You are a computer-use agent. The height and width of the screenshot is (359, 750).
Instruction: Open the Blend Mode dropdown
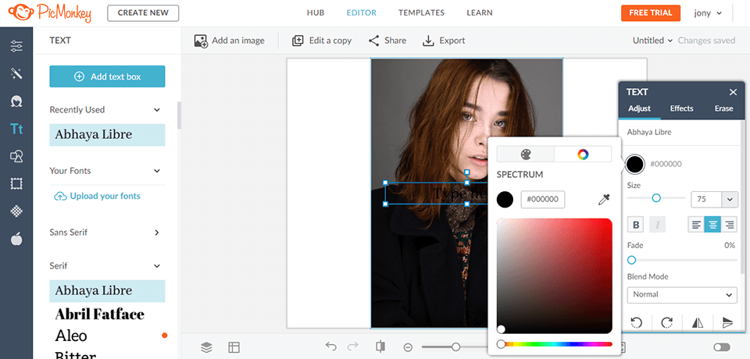click(x=681, y=294)
